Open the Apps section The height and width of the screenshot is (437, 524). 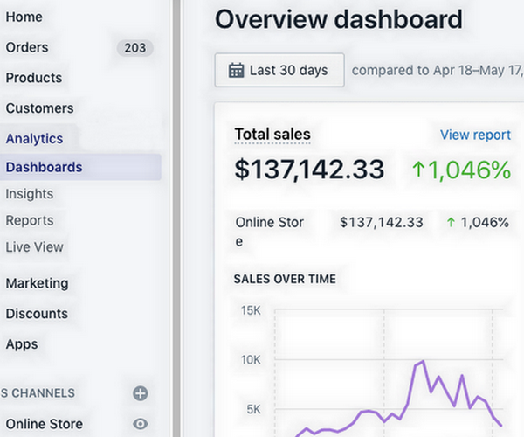[22, 344]
